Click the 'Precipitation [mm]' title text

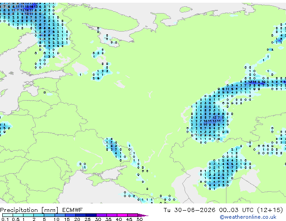29,210
